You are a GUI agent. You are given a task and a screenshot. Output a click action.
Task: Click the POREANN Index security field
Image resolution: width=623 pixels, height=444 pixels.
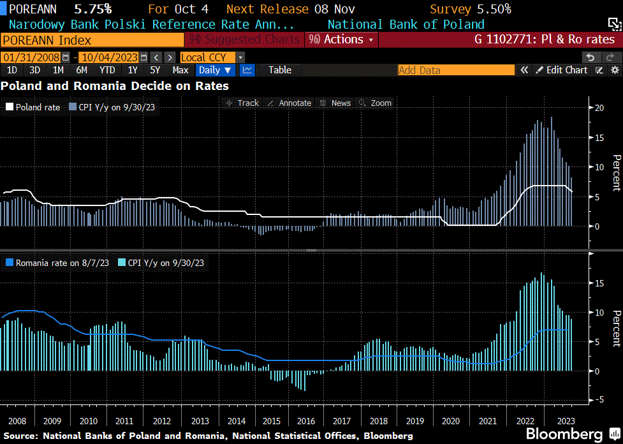92,40
